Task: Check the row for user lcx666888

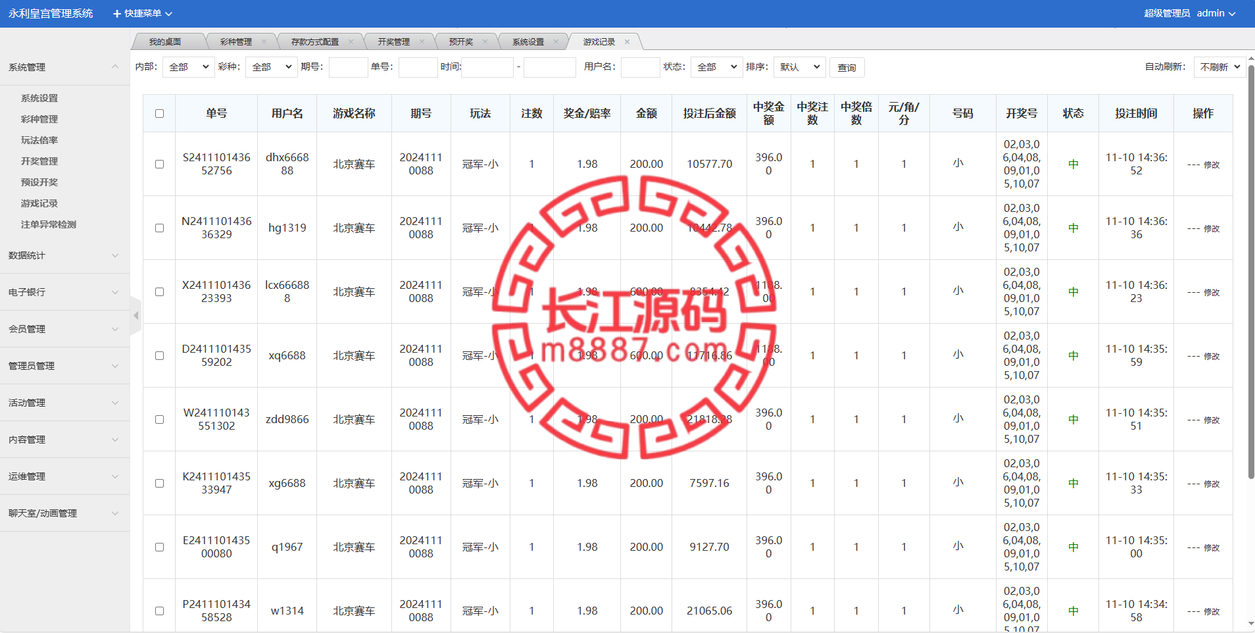Action: (x=159, y=292)
